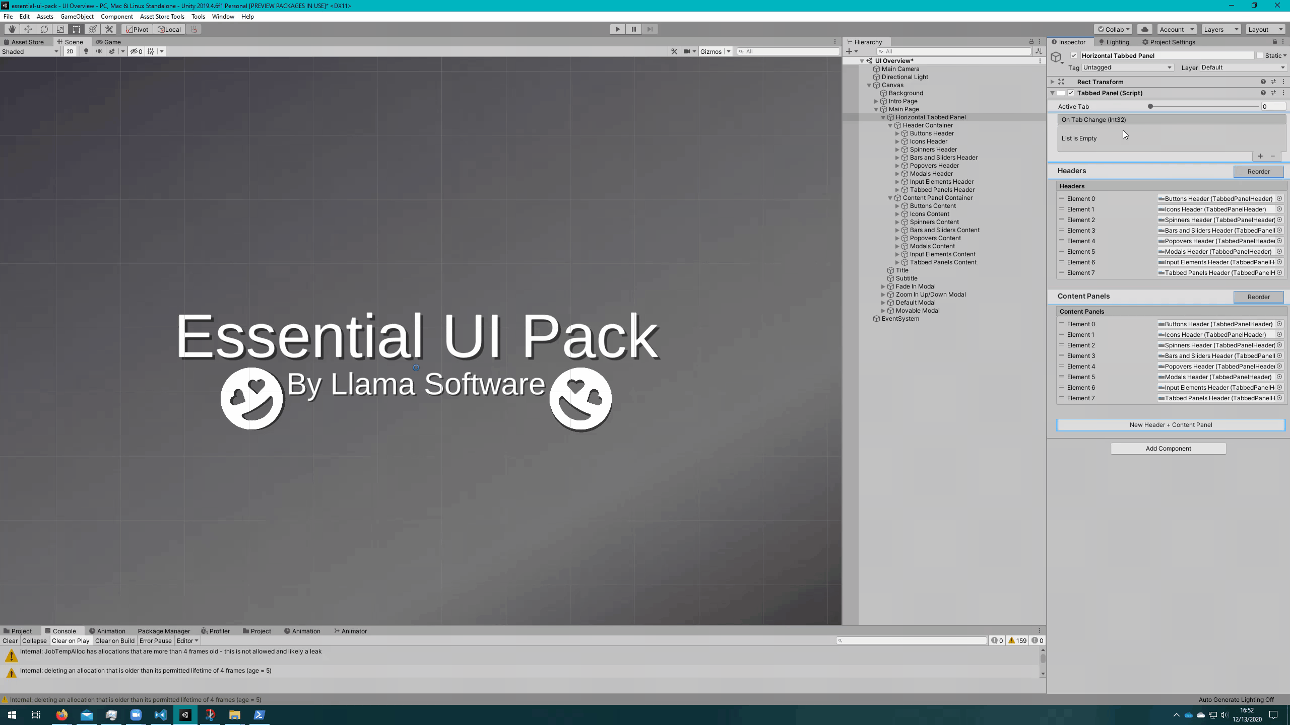The height and width of the screenshot is (725, 1290).
Task: Select the Hand tool in toolbar
Action: point(12,29)
